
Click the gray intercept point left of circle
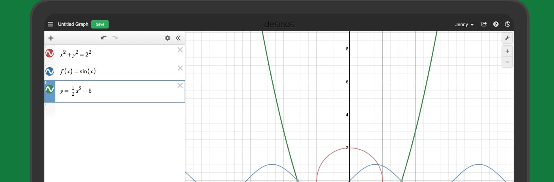point(298,181)
